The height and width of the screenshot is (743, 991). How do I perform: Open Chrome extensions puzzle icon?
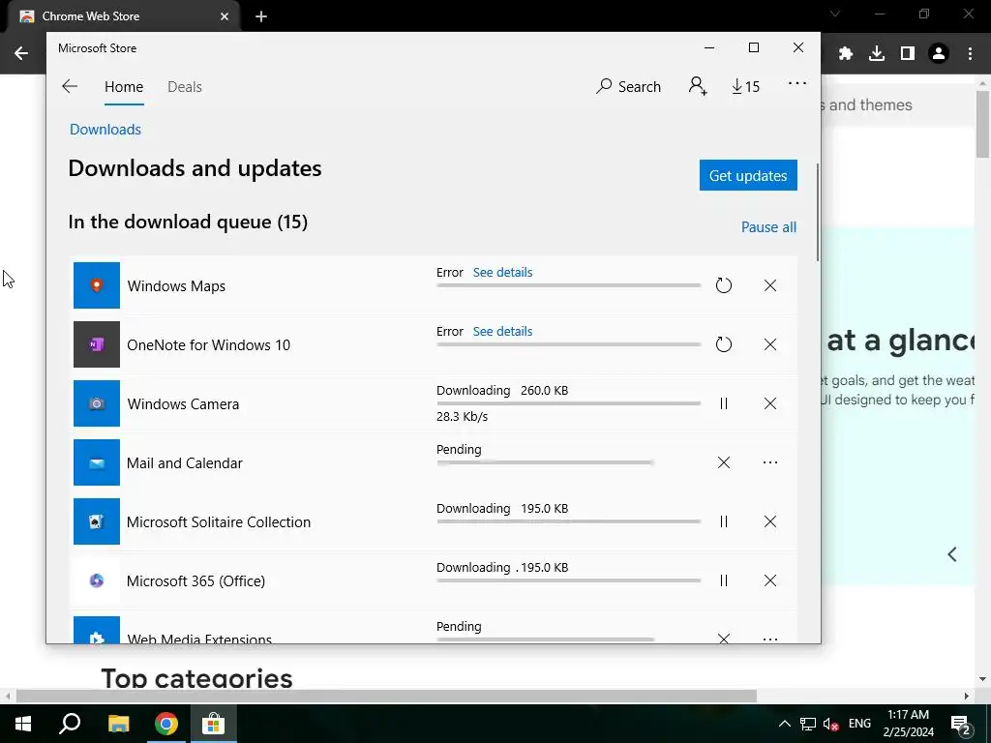(x=846, y=54)
